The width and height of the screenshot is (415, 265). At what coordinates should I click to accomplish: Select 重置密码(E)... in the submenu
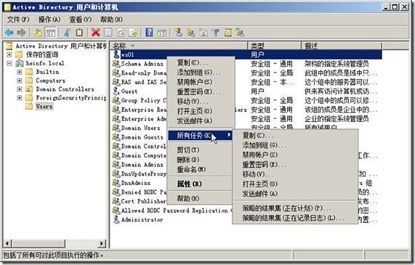click(x=295, y=165)
